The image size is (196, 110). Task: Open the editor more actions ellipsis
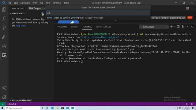tap(192, 8)
